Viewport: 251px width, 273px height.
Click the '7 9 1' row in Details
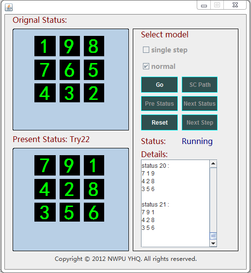(x=148, y=212)
